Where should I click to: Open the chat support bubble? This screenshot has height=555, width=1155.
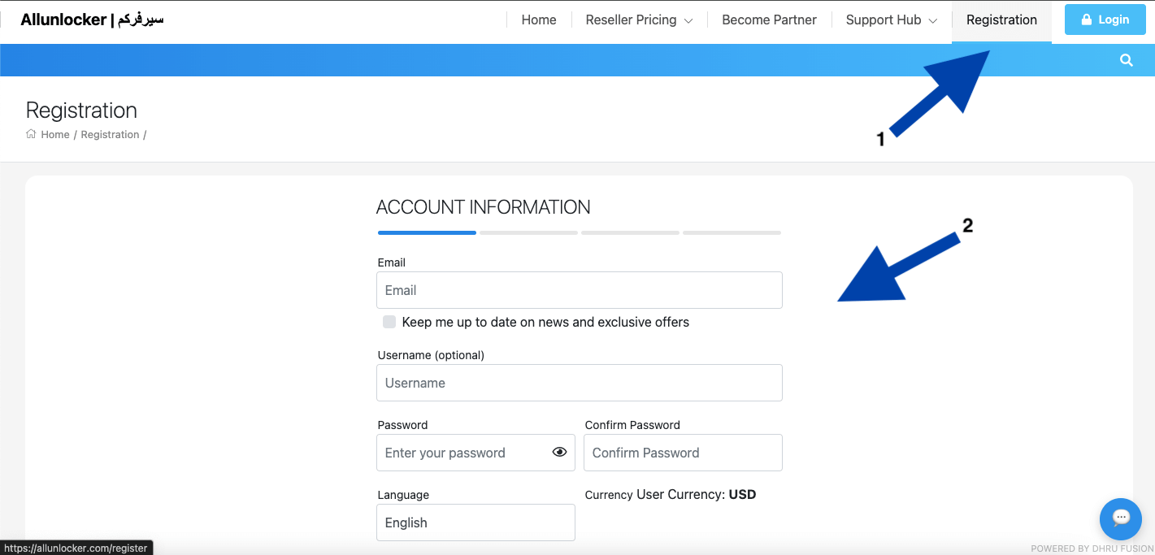coord(1120,518)
